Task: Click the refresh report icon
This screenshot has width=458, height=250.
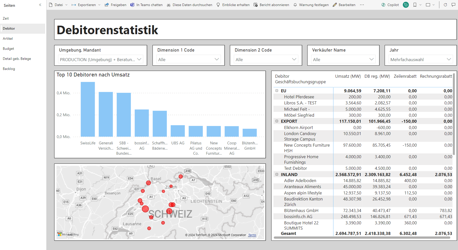Action: tap(445, 5)
